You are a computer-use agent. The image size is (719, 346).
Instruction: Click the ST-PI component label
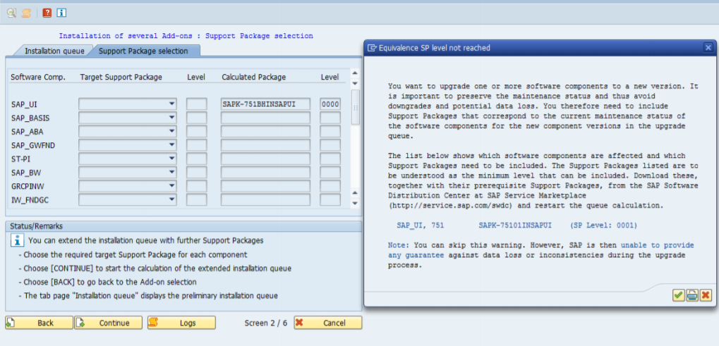(19, 159)
